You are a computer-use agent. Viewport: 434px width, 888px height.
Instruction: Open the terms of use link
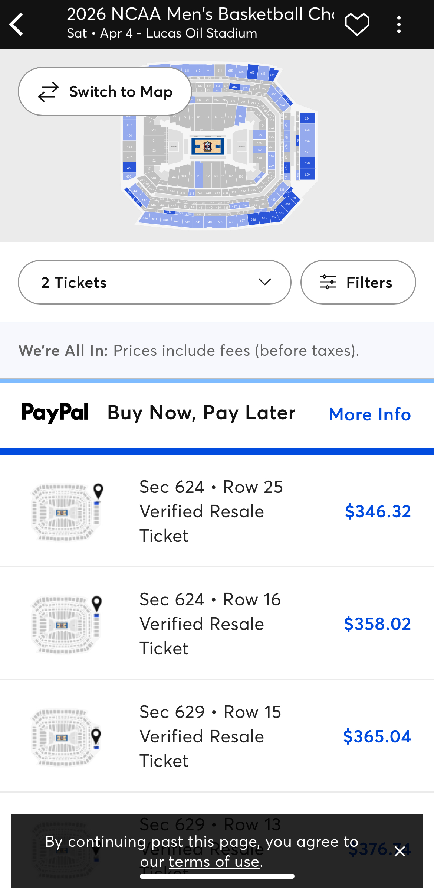214,862
